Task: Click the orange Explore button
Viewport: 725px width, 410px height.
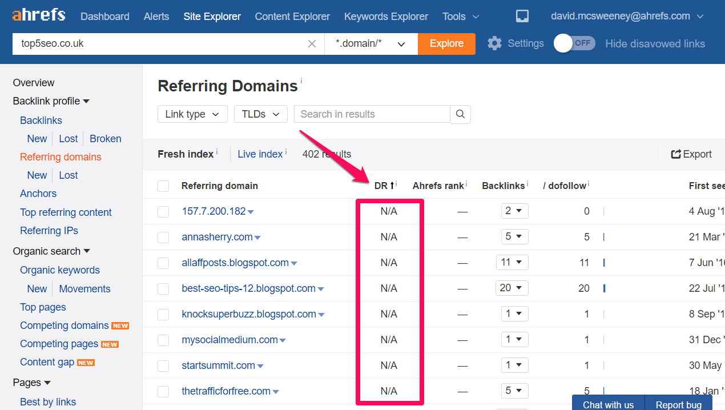Action: (x=446, y=43)
